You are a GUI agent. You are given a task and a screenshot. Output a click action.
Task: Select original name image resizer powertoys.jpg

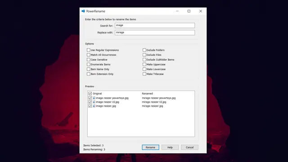tap(112, 98)
